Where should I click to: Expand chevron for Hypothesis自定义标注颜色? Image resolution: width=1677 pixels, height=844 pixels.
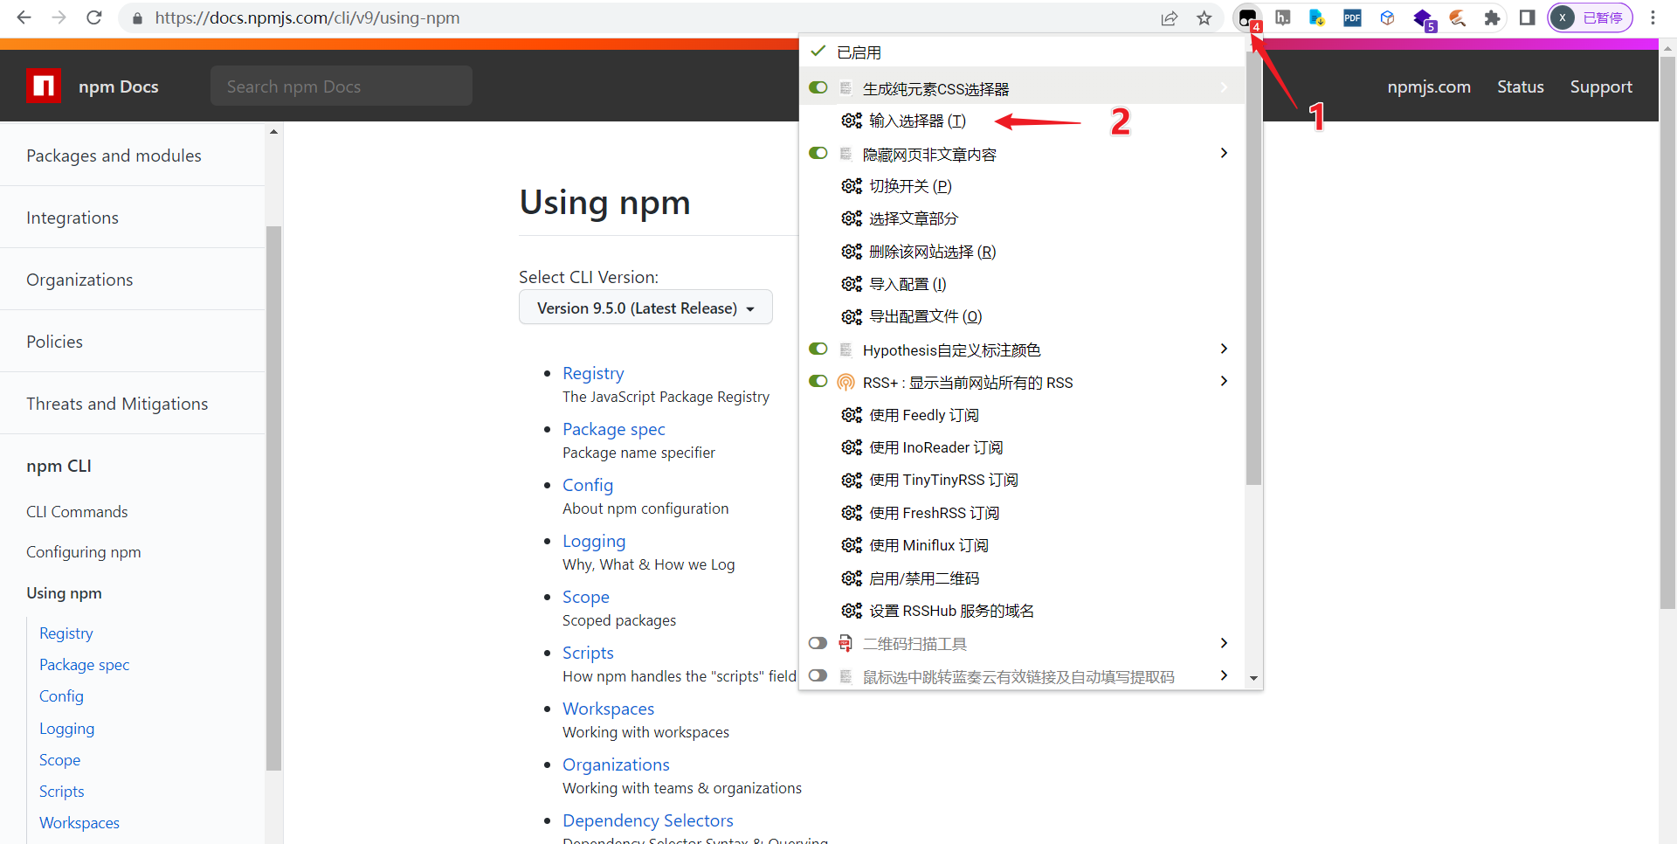click(x=1224, y=349)
